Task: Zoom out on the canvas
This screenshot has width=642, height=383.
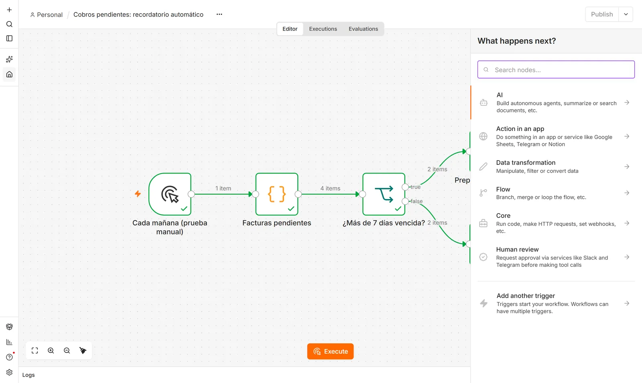Action: point(67,351)
